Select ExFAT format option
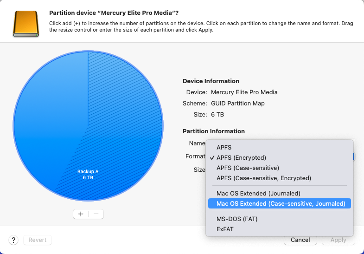 (226, 229)
